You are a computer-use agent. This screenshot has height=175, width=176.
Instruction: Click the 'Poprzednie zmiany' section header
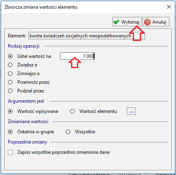tap(27, 142)
